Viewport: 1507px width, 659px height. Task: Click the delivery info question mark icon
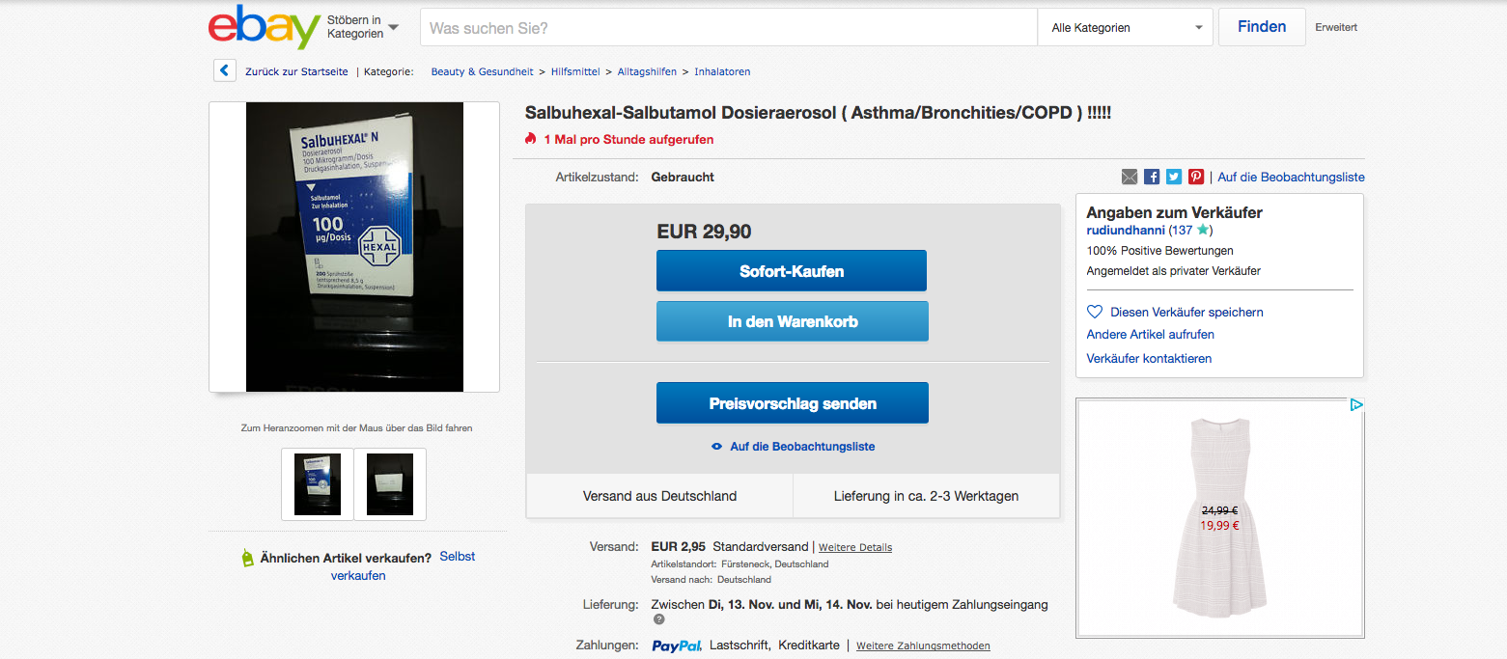tap(659, 619)
